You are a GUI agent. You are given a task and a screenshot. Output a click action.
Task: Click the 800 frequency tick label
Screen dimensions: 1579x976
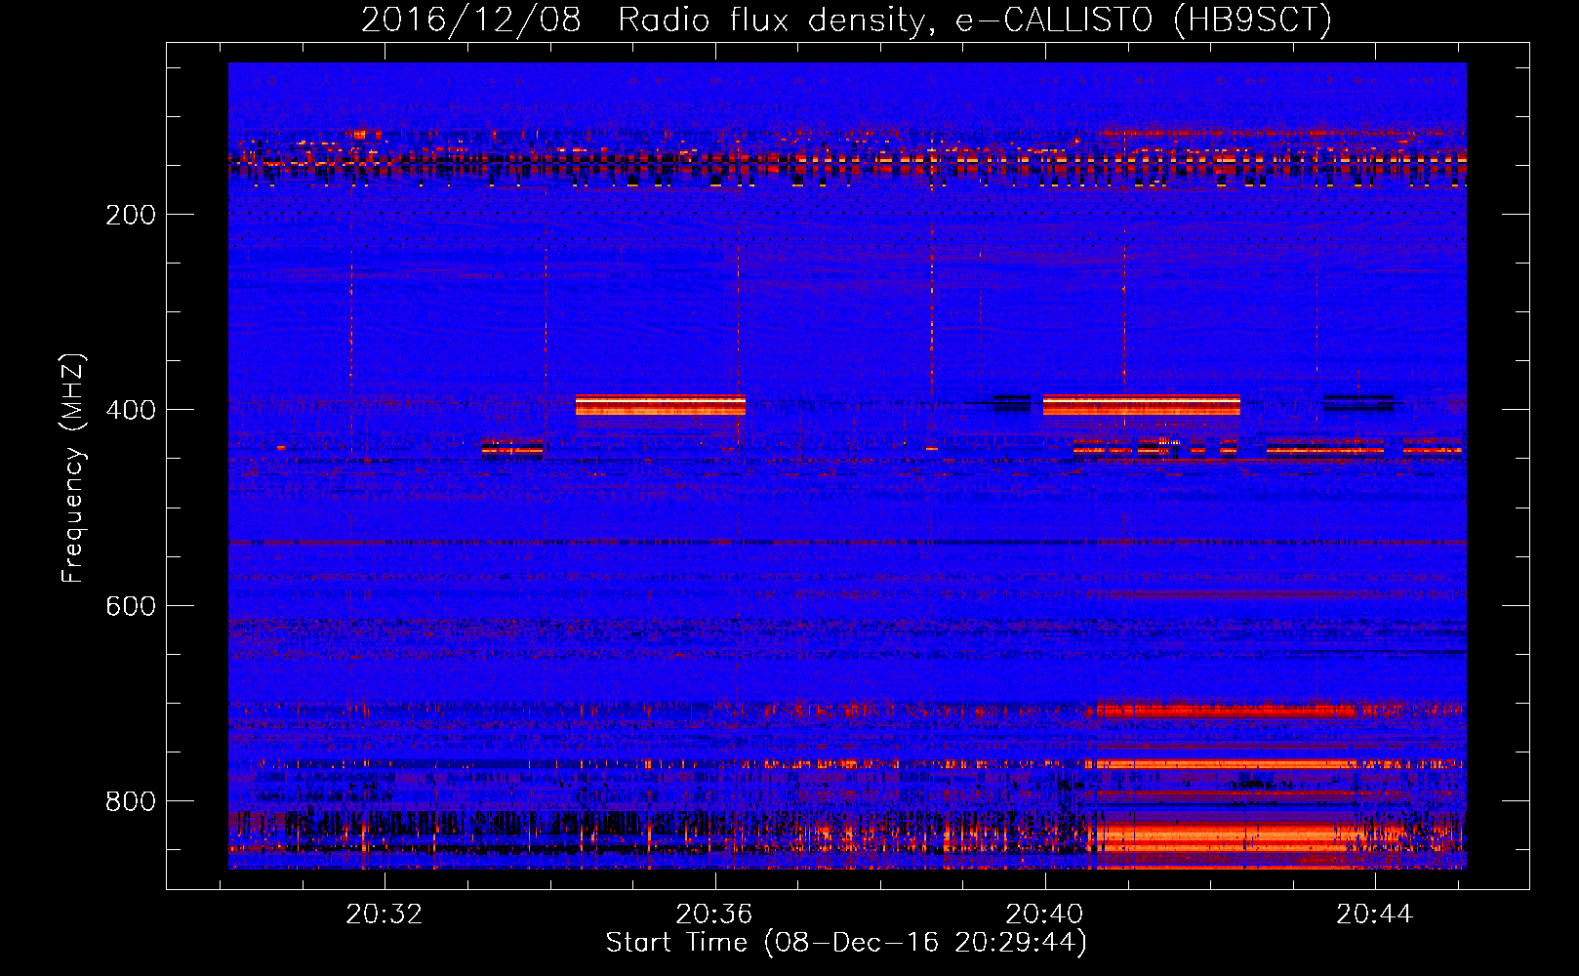pyautogui.click(x=131, y=801)
